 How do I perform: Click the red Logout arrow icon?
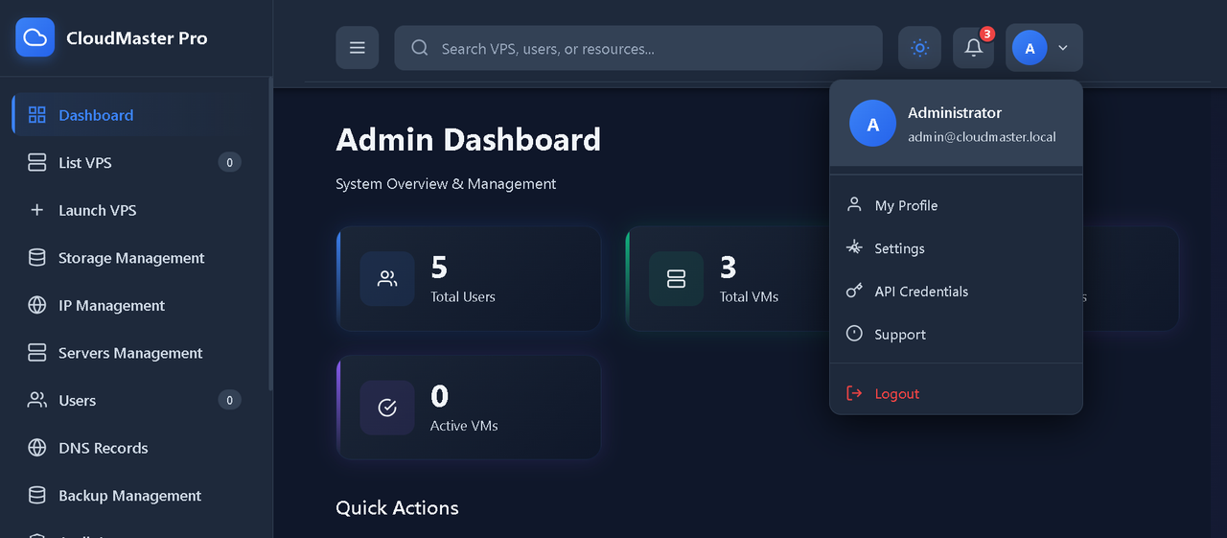click(x=854, y=393)
